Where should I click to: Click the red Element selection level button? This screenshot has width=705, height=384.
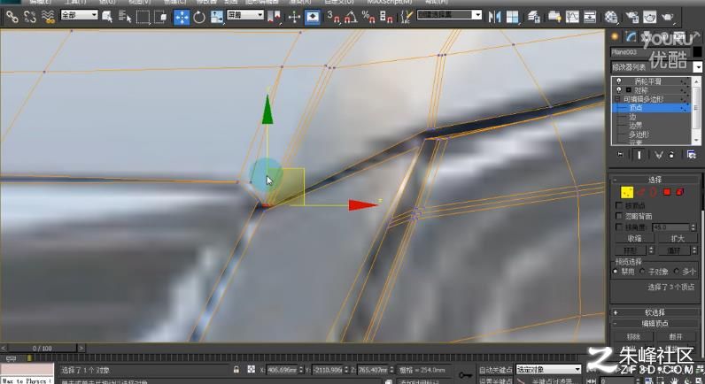pos(680,192)
